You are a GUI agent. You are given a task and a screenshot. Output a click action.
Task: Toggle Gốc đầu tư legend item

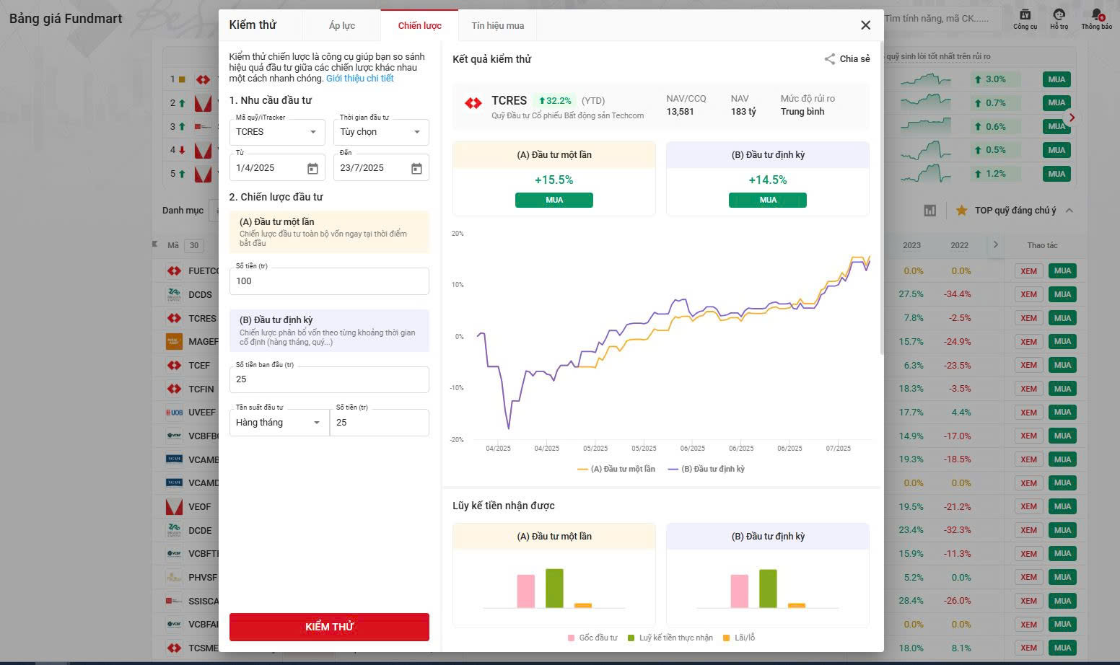(x=592, y=638)
